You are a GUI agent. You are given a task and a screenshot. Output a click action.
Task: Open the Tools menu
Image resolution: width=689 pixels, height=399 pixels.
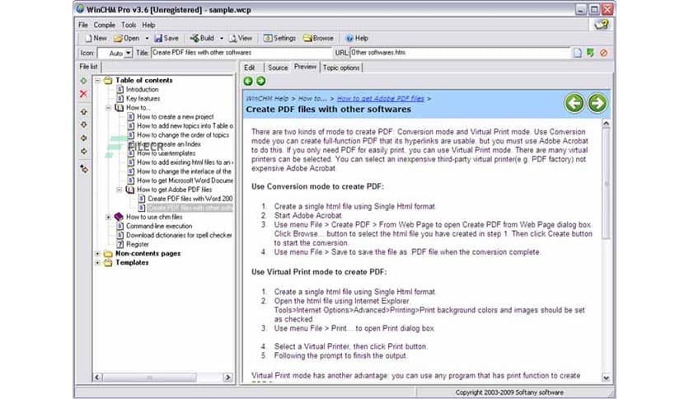click(x=129, y=25)
